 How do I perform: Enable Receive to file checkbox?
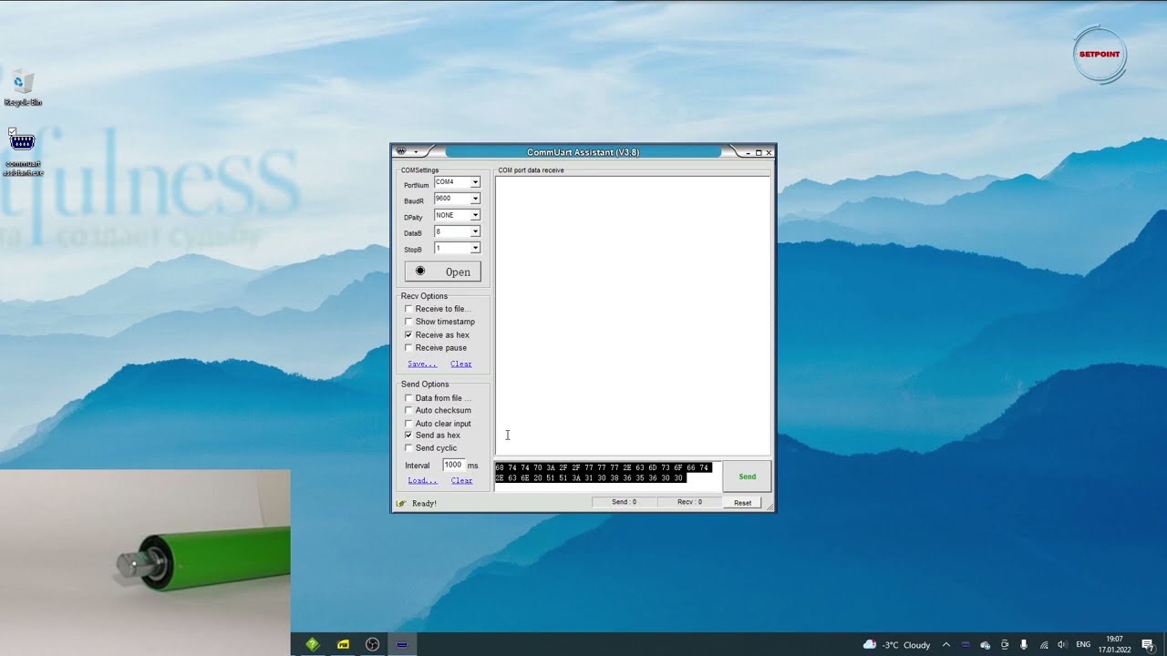pyautogui.click(x=408, y=309)
